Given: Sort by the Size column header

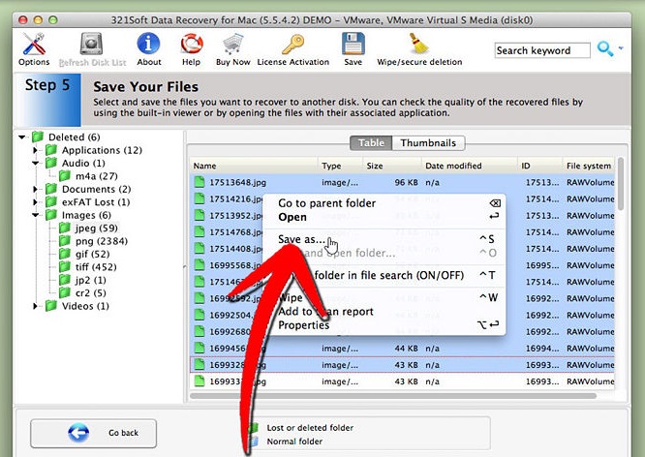Looking at the screenshot, I should coord(391,166).
